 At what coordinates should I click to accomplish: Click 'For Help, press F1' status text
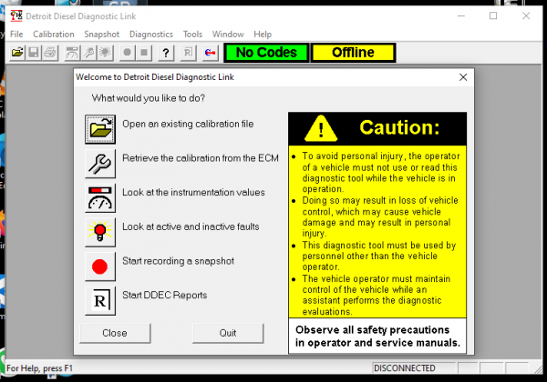point(39,368)
